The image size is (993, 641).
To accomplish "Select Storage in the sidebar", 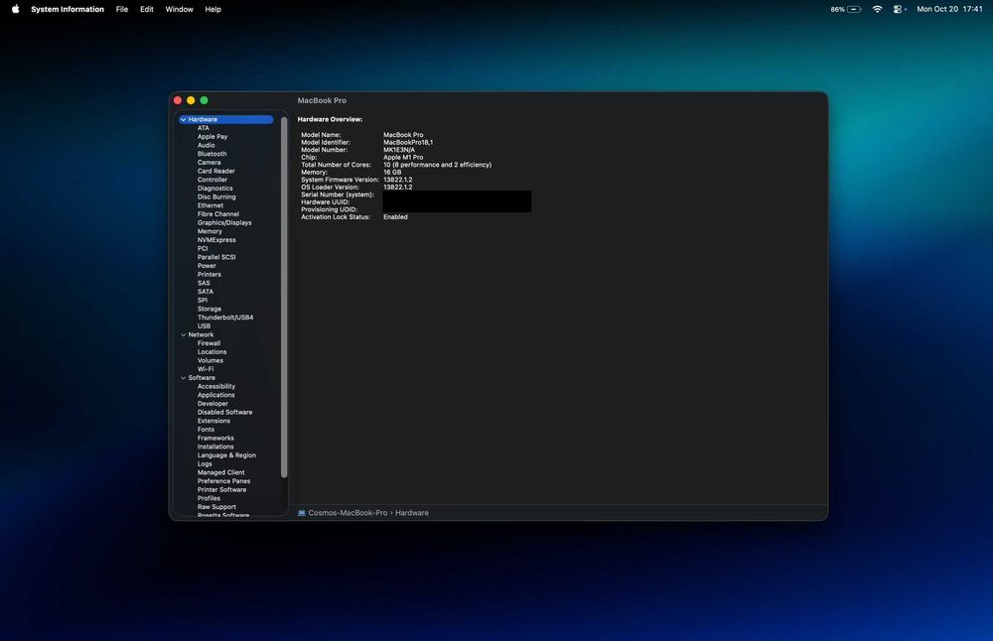I will pos(209,309).
